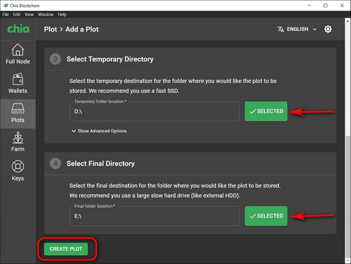Click Selected button for temporary directory

[x=266, y=111]
